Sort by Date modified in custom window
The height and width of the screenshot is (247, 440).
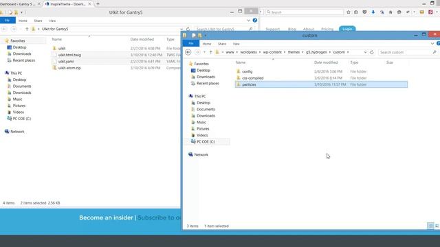(x=326, y=62)
